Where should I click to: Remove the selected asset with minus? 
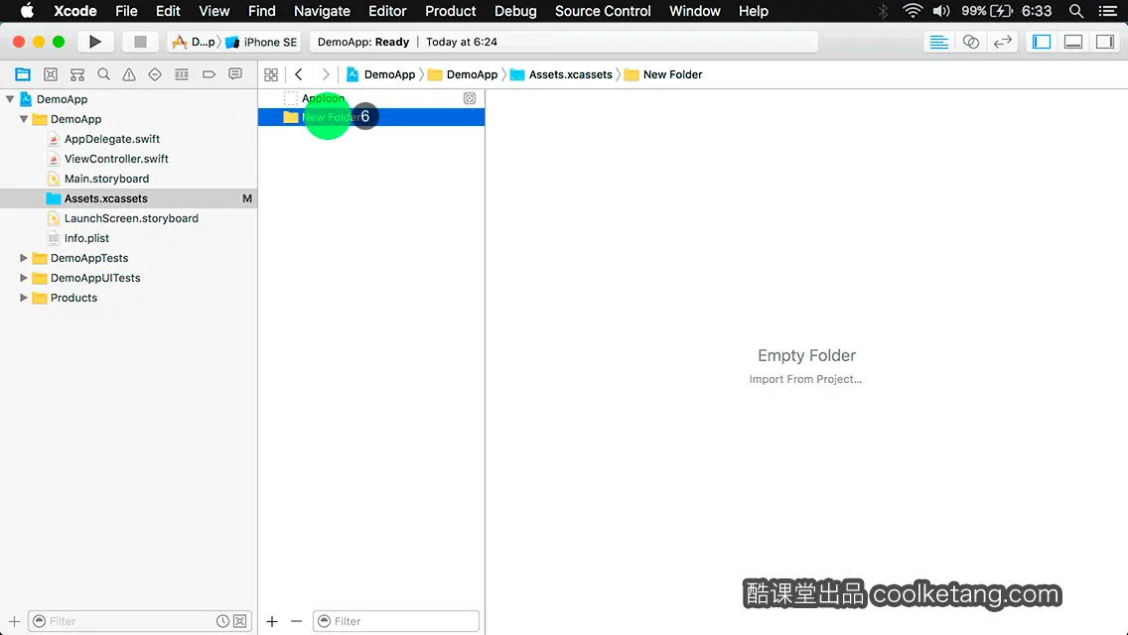tap(296, 621)
